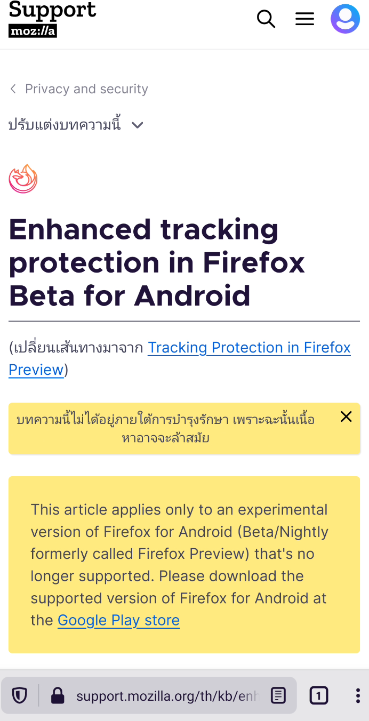The width and height of the screenshot is (369, 721).
Task: Select the Privacy and security breadcrumb
Action: point(86,89)
